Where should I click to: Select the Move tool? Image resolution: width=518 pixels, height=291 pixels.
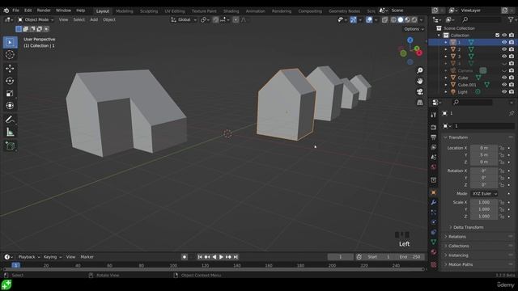coord(10,68)
